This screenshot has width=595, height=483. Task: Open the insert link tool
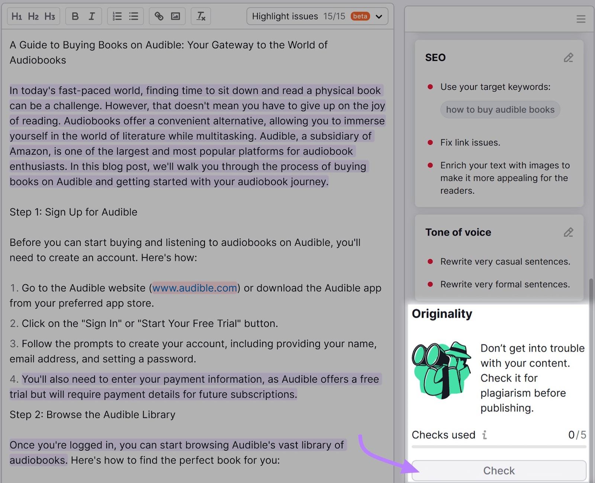pos(159,16)
